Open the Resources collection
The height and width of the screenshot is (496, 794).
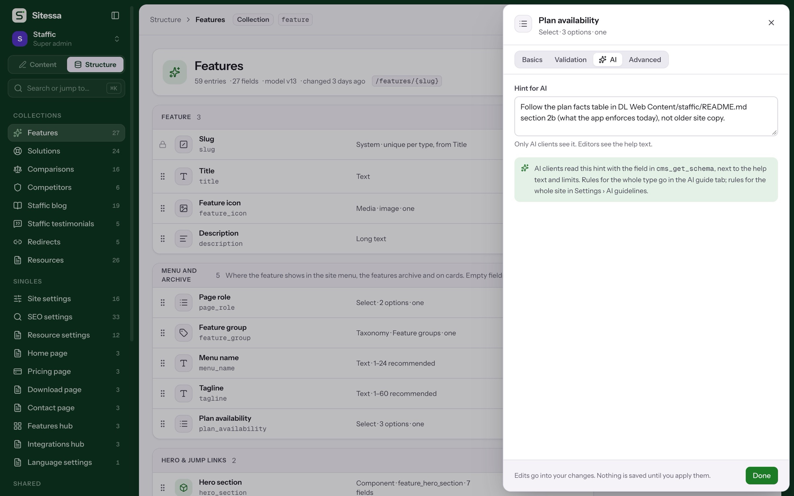[66, 260]
